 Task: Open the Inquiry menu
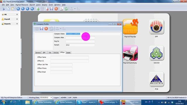point(44,5)
